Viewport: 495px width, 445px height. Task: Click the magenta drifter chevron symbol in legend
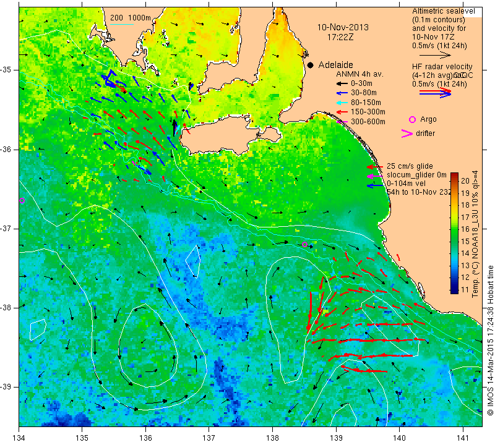point(407,133)
